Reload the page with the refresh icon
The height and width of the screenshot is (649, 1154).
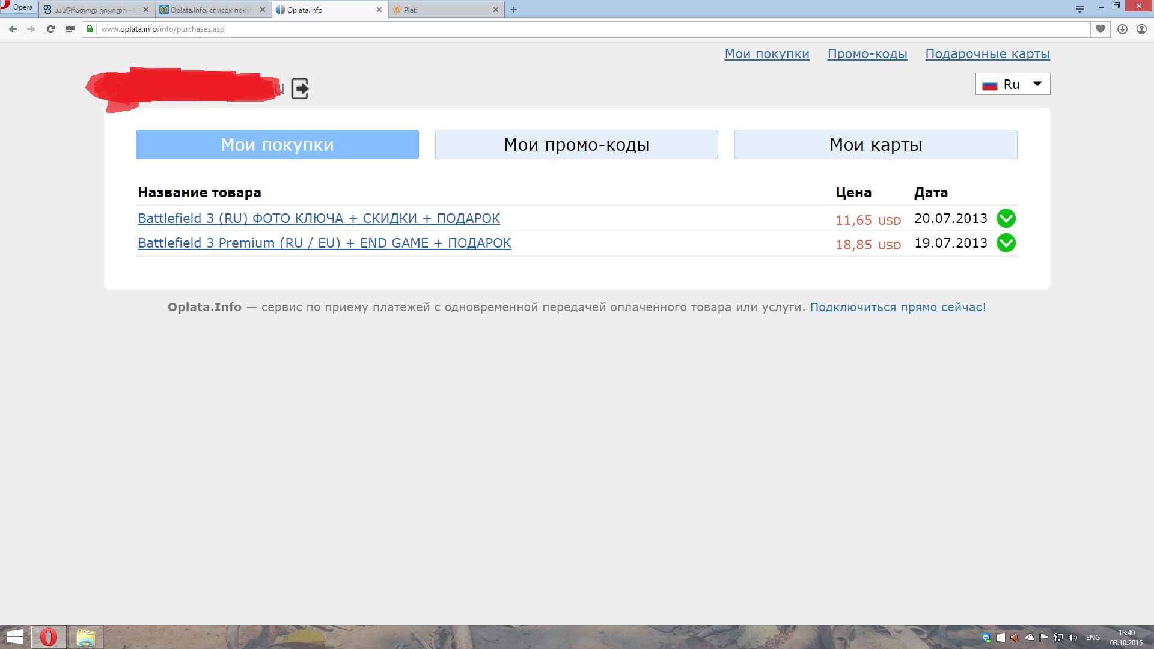click(x=50, y=29)
